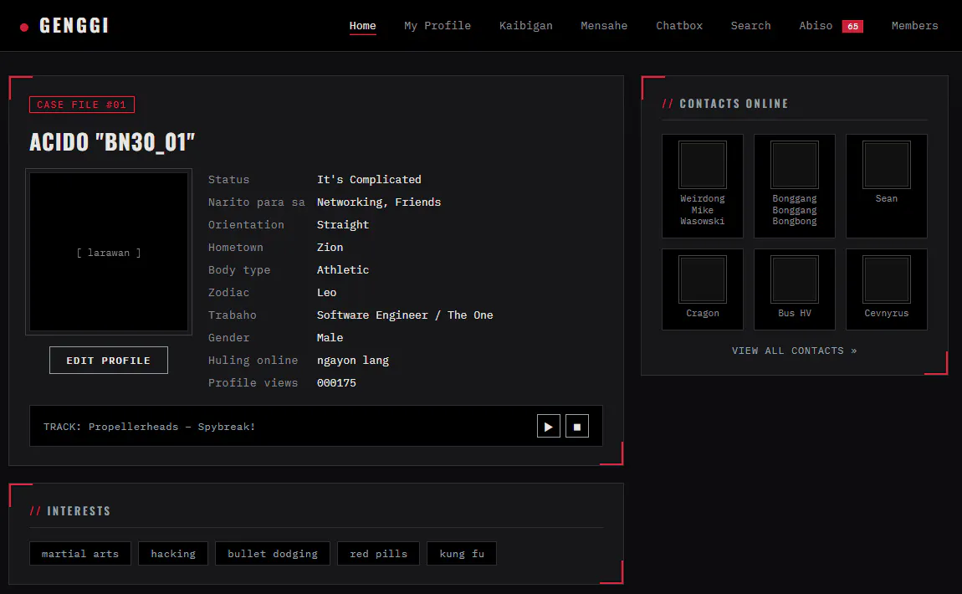The image size is (962, 594).
Task: Click the Zion hometown value
Action: [x=330, y=248]
